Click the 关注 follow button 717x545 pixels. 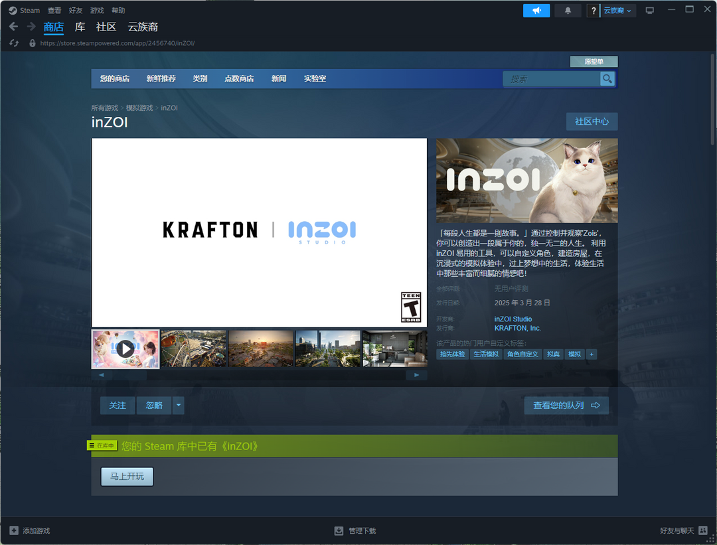(x=118, y=405)
